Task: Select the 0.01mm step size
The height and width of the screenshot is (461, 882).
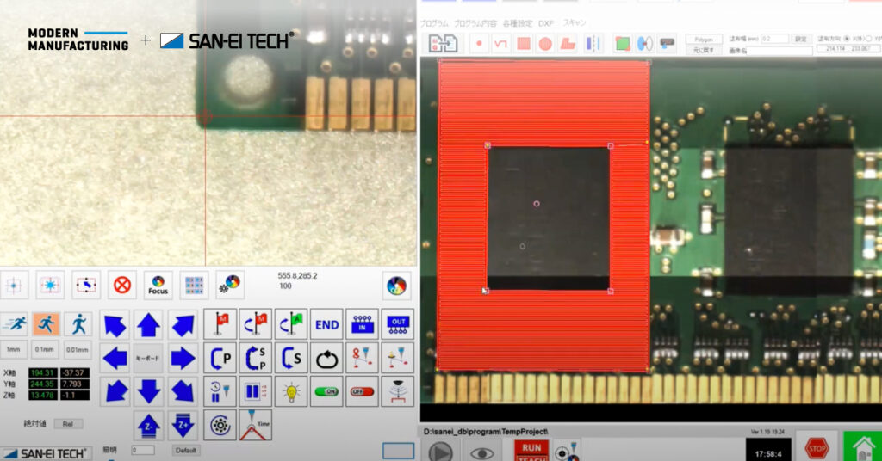Action: point(78,350)
